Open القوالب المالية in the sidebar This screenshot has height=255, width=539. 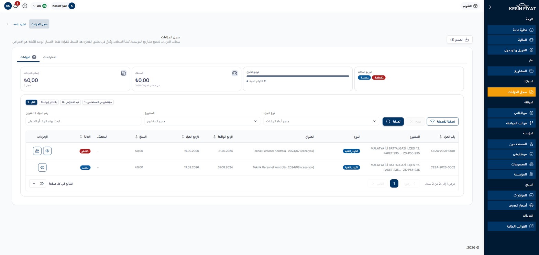[x=511, y=226]
